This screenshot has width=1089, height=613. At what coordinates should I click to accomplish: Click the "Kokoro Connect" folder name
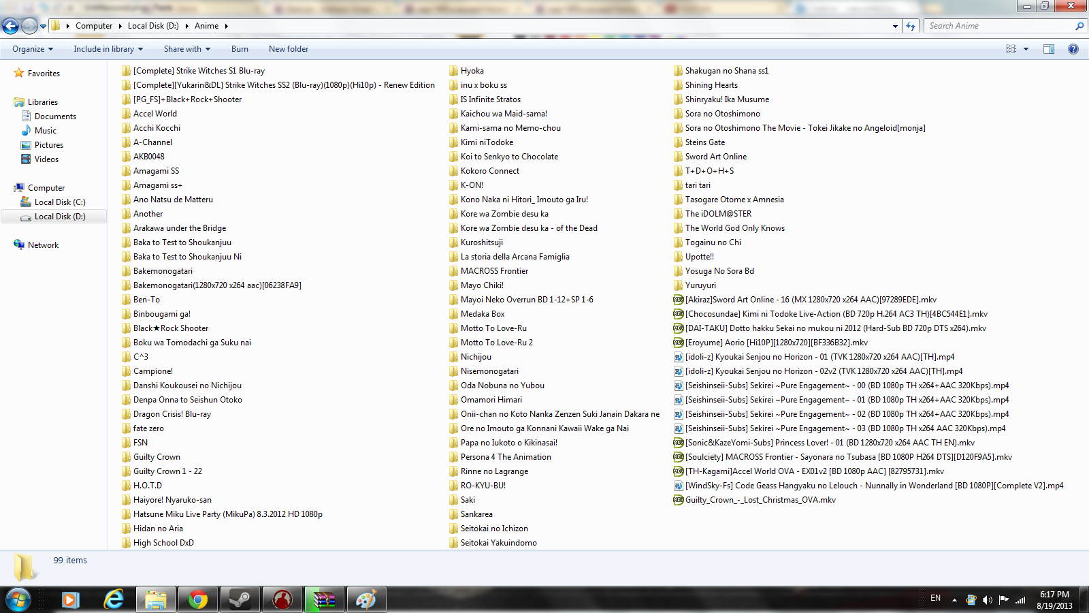click(x=490, y=171)
